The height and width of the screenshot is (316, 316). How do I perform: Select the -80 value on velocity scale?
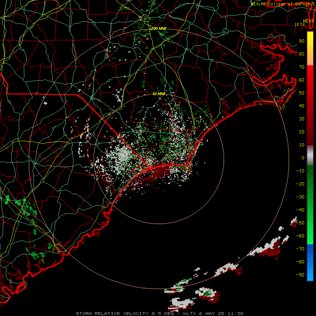[x=300, y=262]
